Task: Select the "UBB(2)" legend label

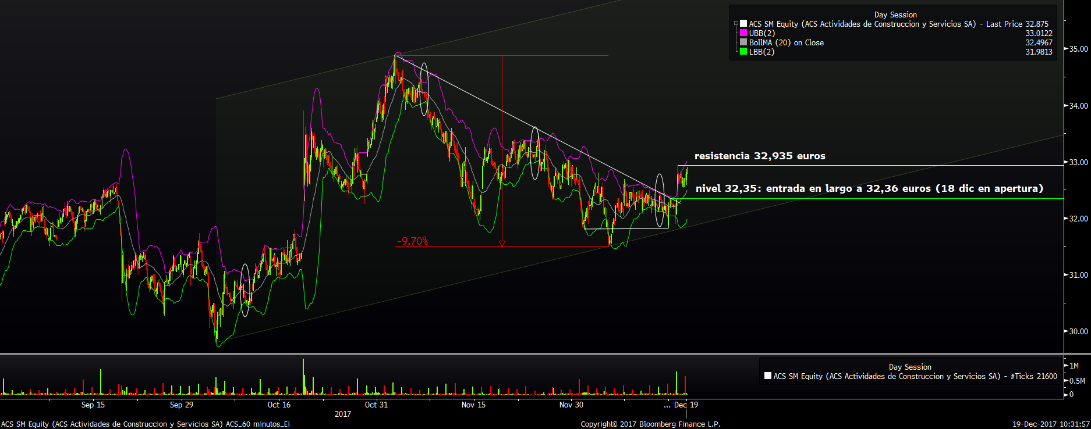Action: coord(762,33)
